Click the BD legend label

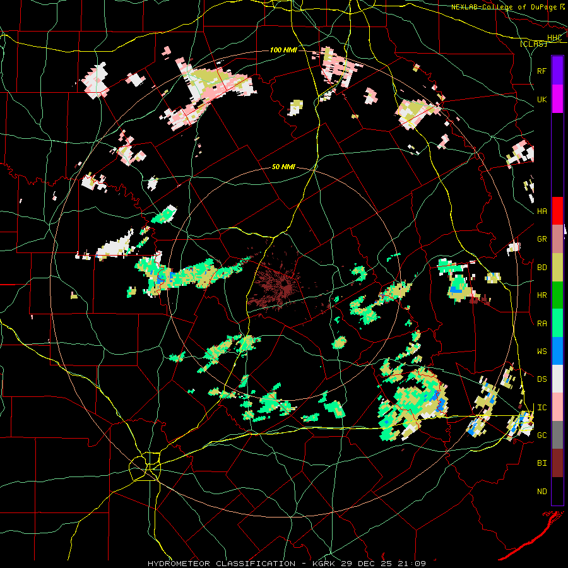(x=541, y=268)
